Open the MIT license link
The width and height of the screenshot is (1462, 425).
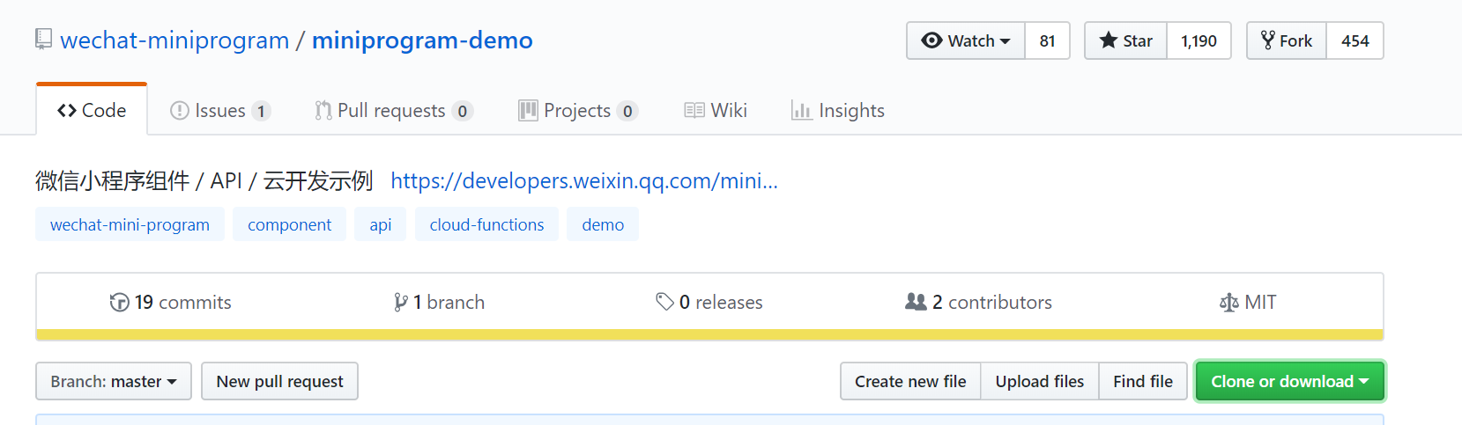1248,302
